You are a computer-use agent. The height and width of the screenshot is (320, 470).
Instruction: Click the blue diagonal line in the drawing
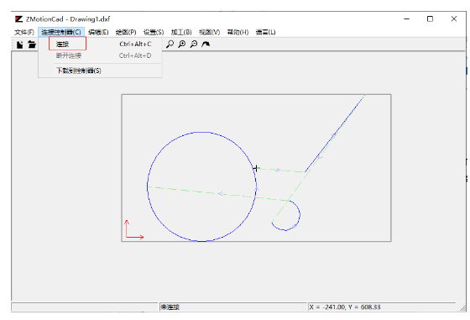pos(335,134)
